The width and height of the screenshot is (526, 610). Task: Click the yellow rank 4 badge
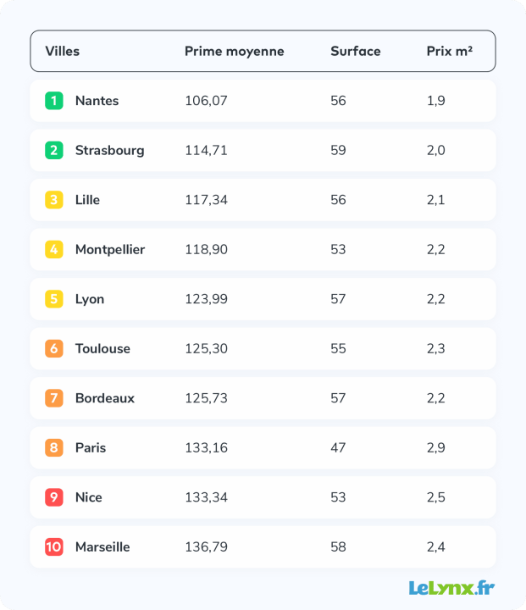coord(54,249)
